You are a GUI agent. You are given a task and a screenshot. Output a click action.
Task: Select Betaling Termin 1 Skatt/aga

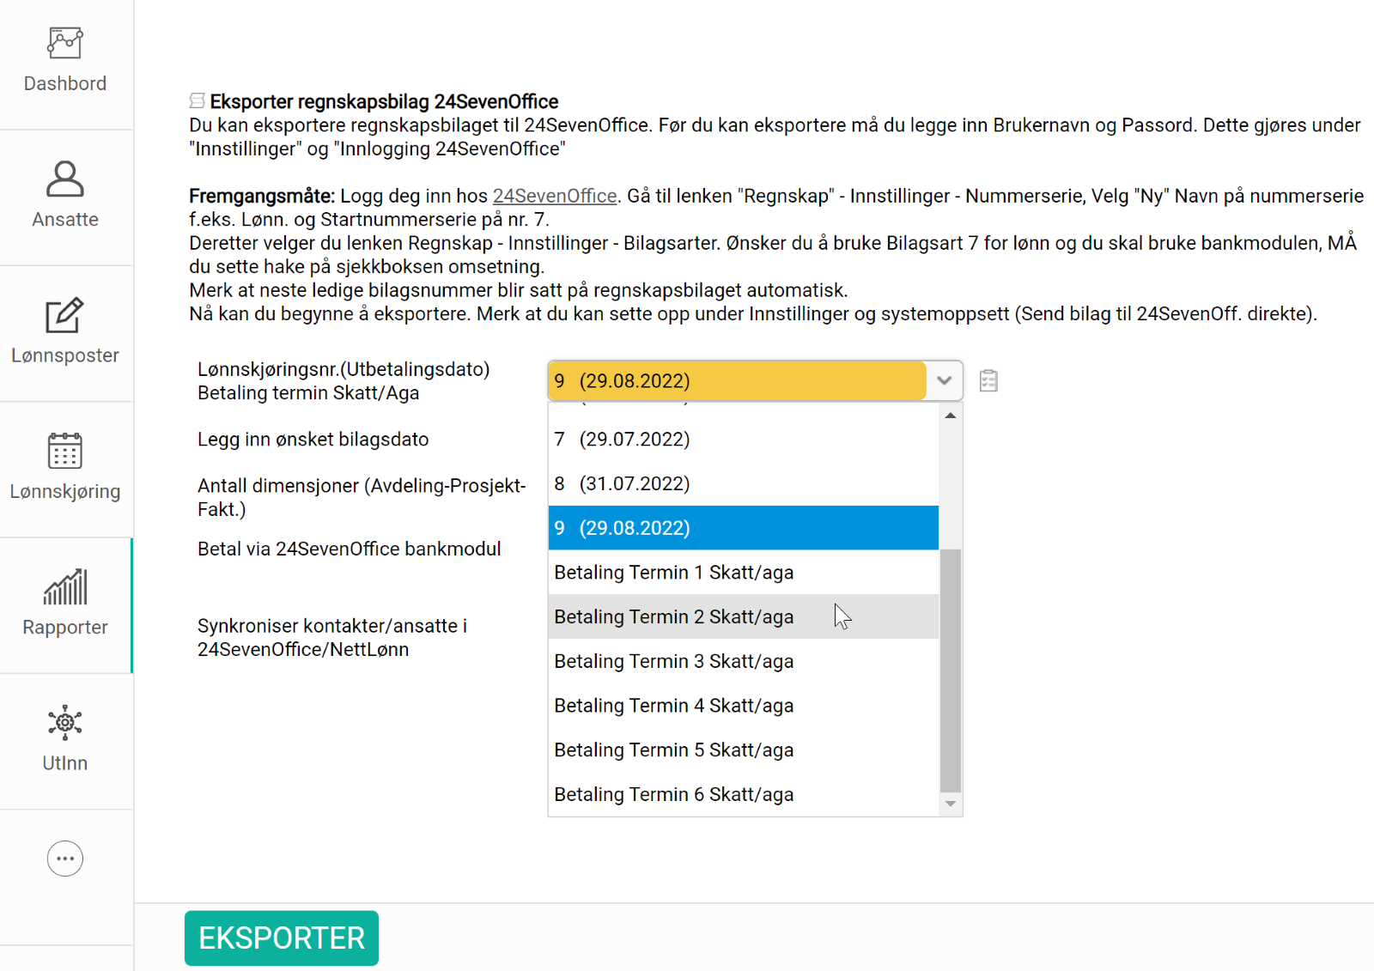[744, 573]
